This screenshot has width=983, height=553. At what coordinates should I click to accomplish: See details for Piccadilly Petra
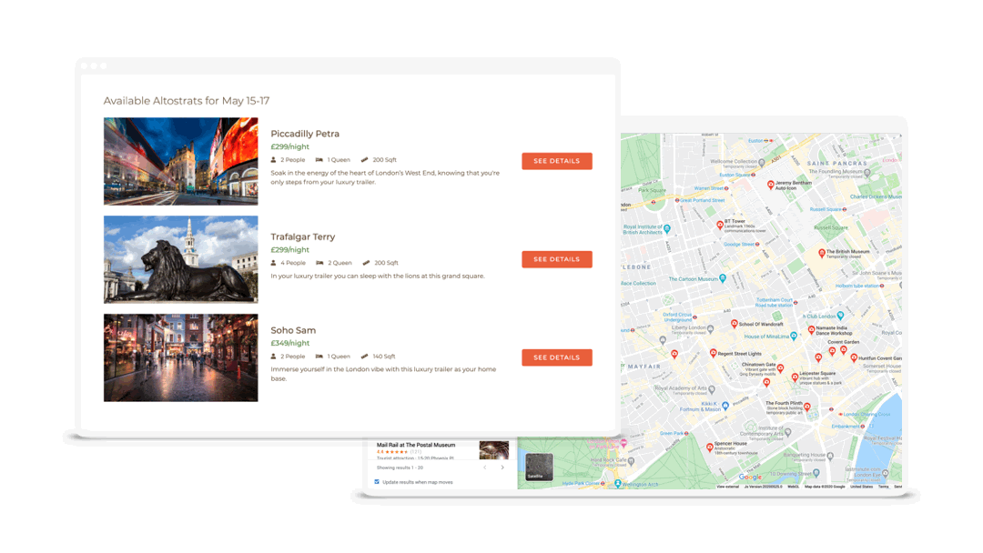[x=556, y=161]
